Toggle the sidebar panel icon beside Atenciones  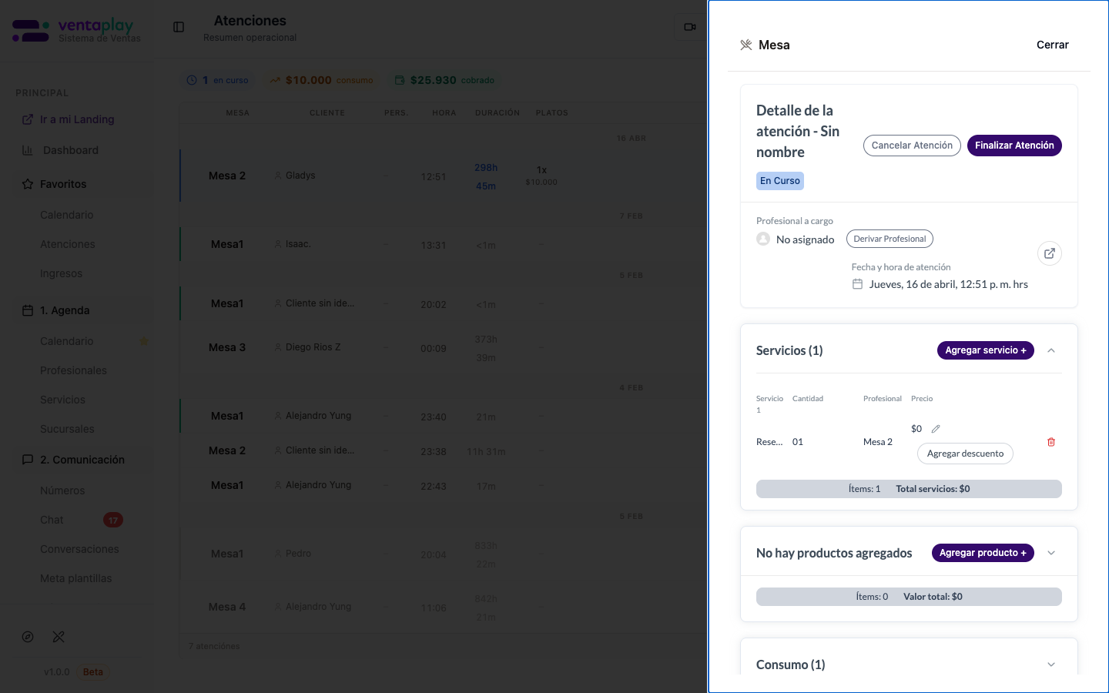(179, 27)
